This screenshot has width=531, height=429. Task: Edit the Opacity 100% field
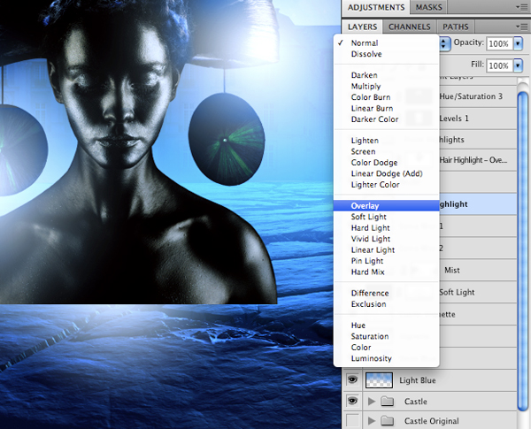pyautogui.click(x=499, y=43)
